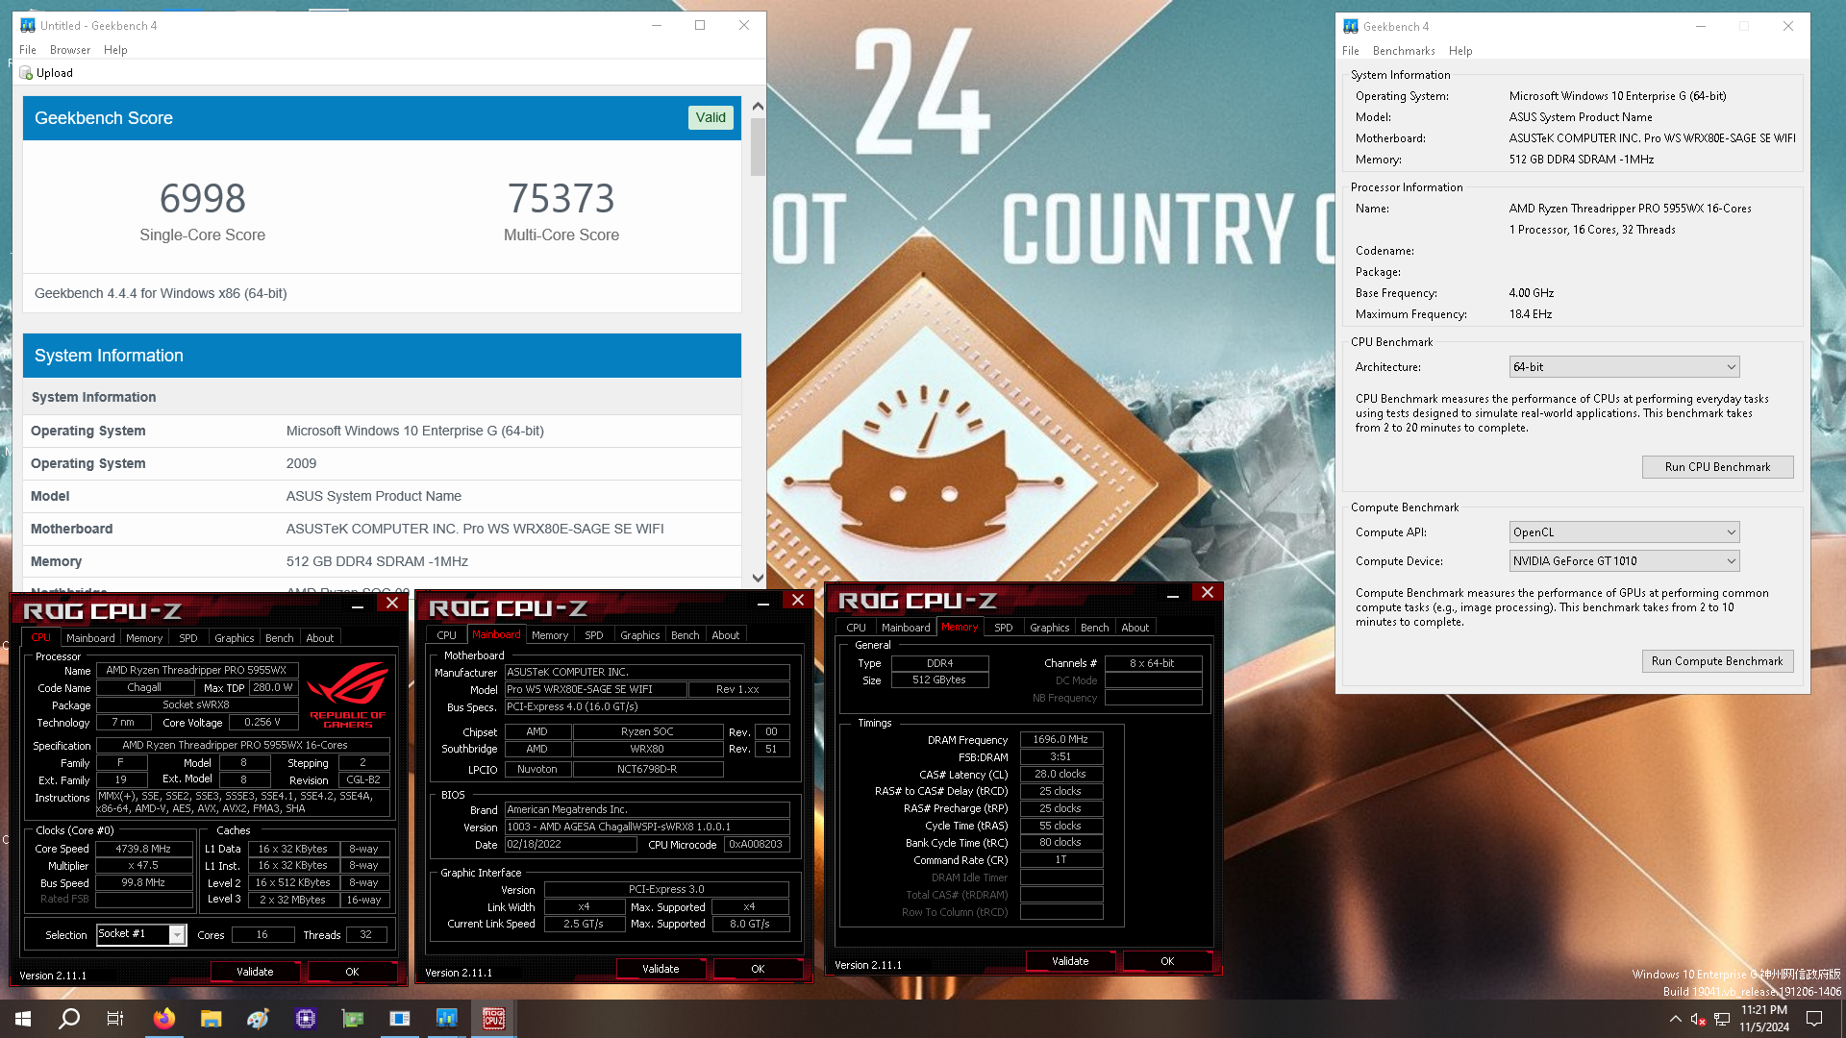This screenshot has height=1038, width=1846.
Task: Switch to Graphics tab in Mainboard window
Action: tap(640, 635)
